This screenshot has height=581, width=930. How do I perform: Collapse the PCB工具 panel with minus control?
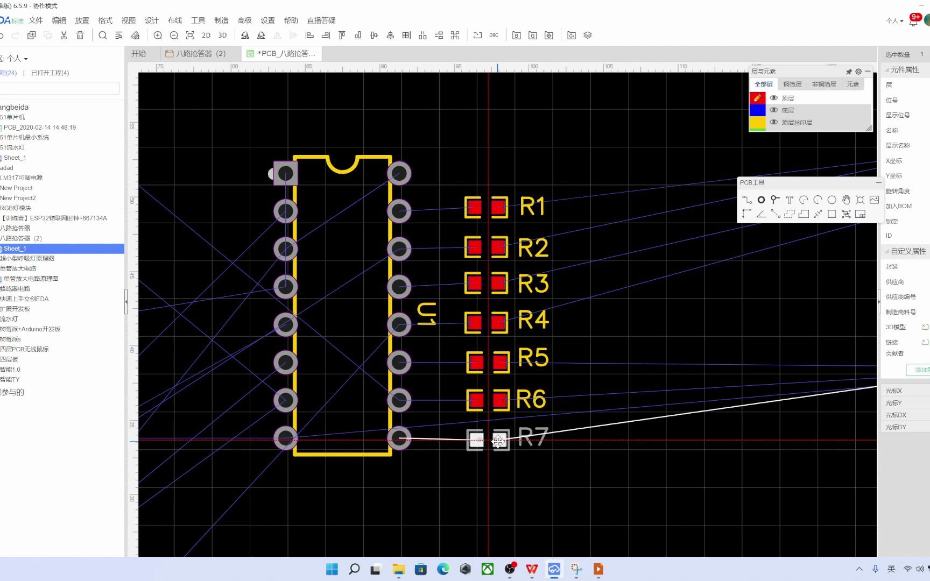878,182
